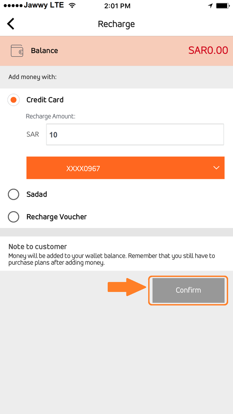Screen dimensions: 233x414
Task: Tap the battery indicator icon
Action: coord(223,5)
